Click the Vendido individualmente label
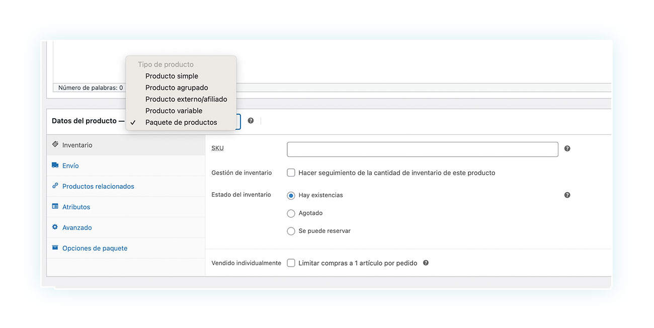654x328 pixels. point(246,263)
